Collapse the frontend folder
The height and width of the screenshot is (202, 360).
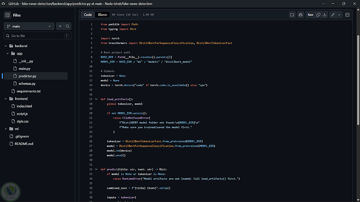point(6,98)
